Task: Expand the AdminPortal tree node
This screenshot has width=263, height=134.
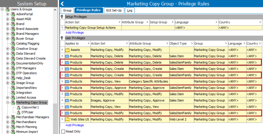Action: tap(8, 14)
